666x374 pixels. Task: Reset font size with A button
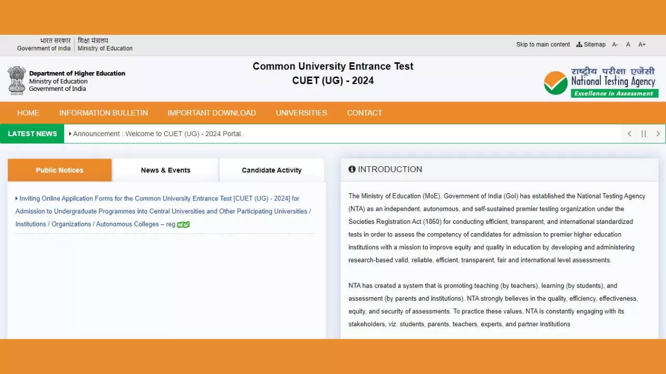click(x=628, y=45)
